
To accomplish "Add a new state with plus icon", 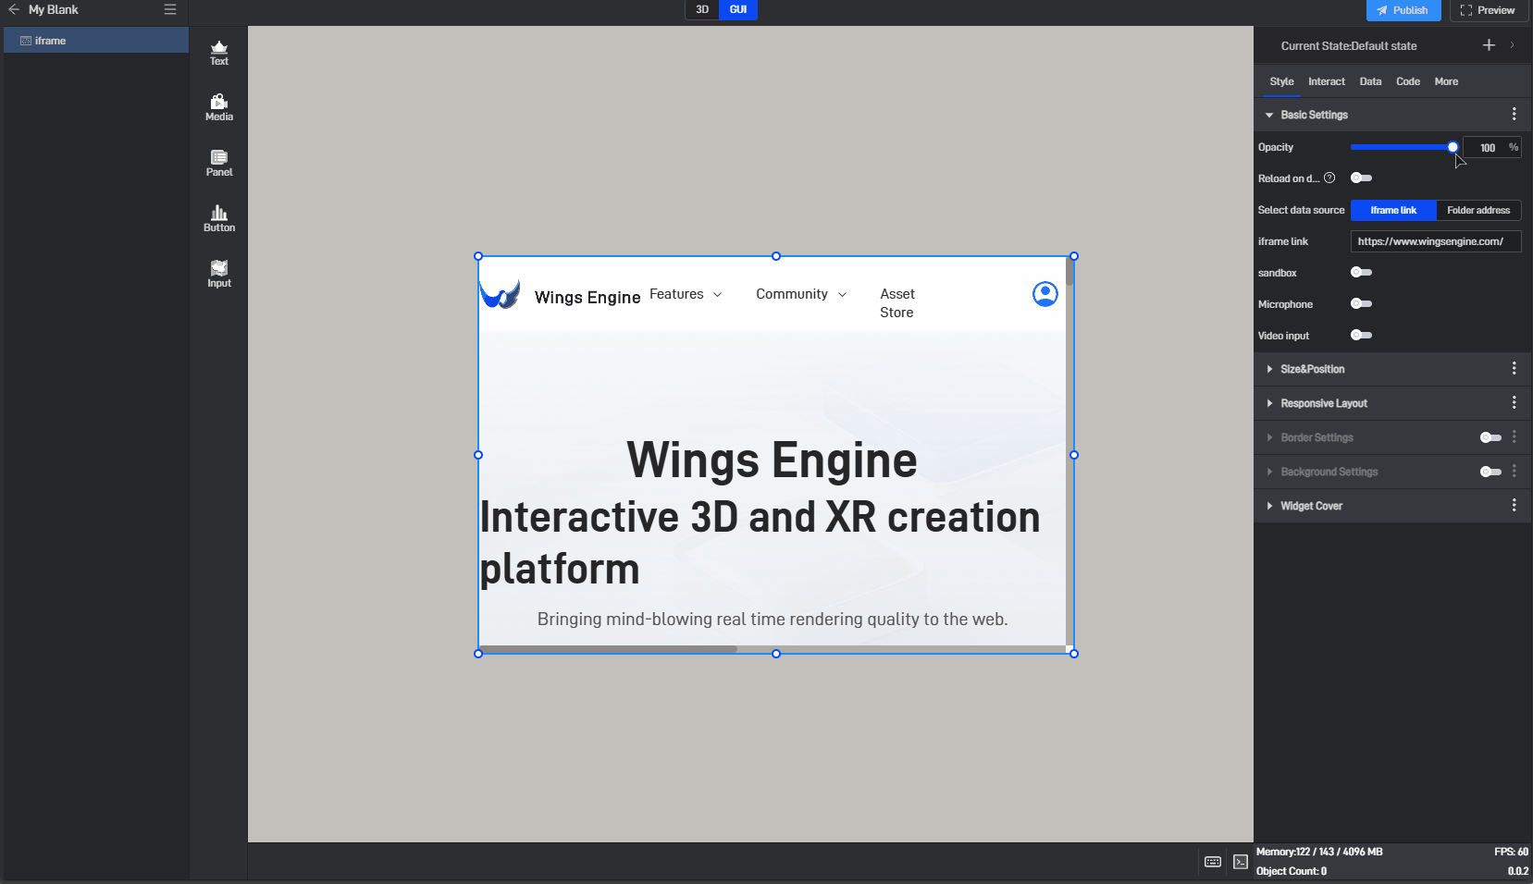I will tap(1489, 45).
